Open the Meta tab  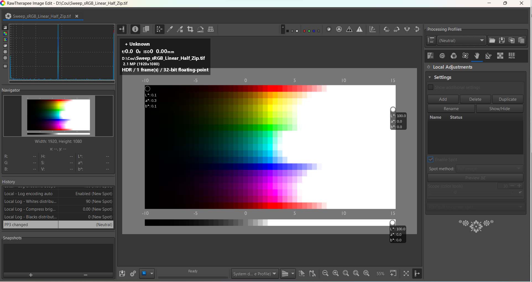click(512, 56)
